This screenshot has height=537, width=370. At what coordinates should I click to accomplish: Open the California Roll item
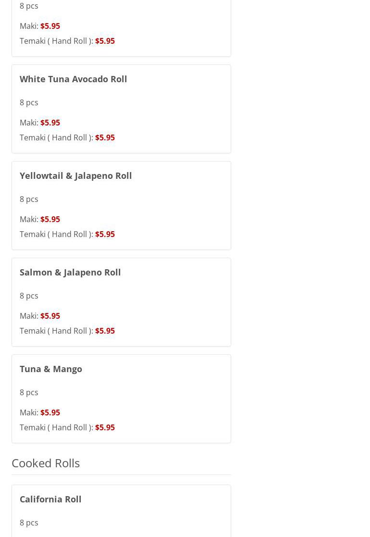click(x=50, y=499)
